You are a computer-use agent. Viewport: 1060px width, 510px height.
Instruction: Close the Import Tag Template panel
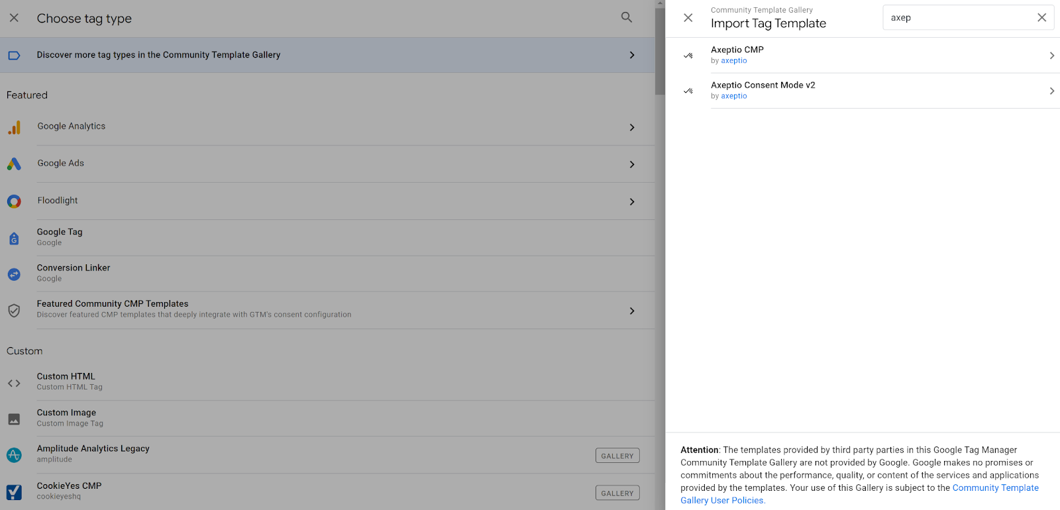688,18
